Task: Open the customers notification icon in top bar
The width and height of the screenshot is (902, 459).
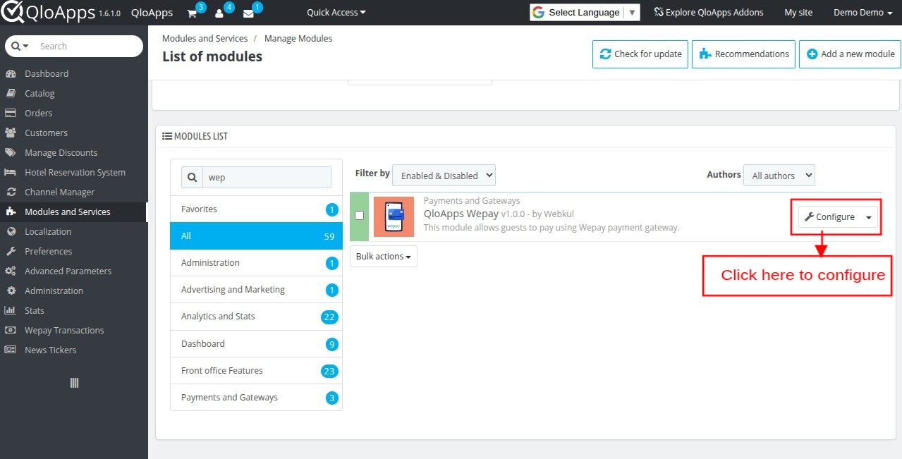Action: 219,13
